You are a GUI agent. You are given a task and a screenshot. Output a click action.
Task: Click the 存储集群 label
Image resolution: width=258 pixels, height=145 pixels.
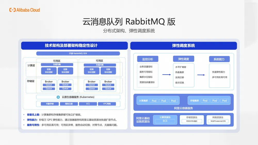coord(195,100)
